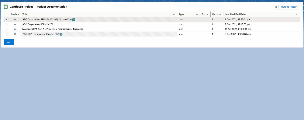The width and height of the screenshot is (304, 120).
Task: Preview MacquarieRFP Part B response file
Action: click(15, 29)
